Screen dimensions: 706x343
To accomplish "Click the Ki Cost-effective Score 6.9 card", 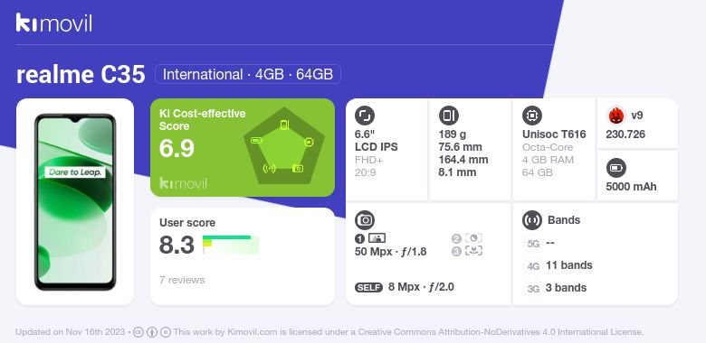I will click(243, 148).
